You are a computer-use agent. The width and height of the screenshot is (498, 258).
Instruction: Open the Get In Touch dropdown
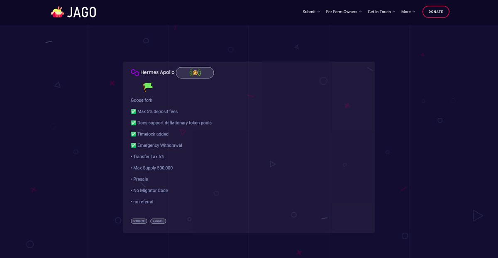[x=381, y=12]
